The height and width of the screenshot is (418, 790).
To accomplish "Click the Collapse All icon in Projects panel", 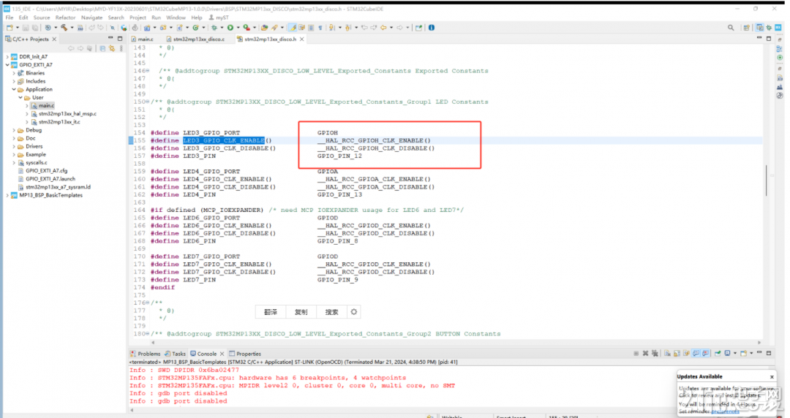I will [x=102, y=48].
